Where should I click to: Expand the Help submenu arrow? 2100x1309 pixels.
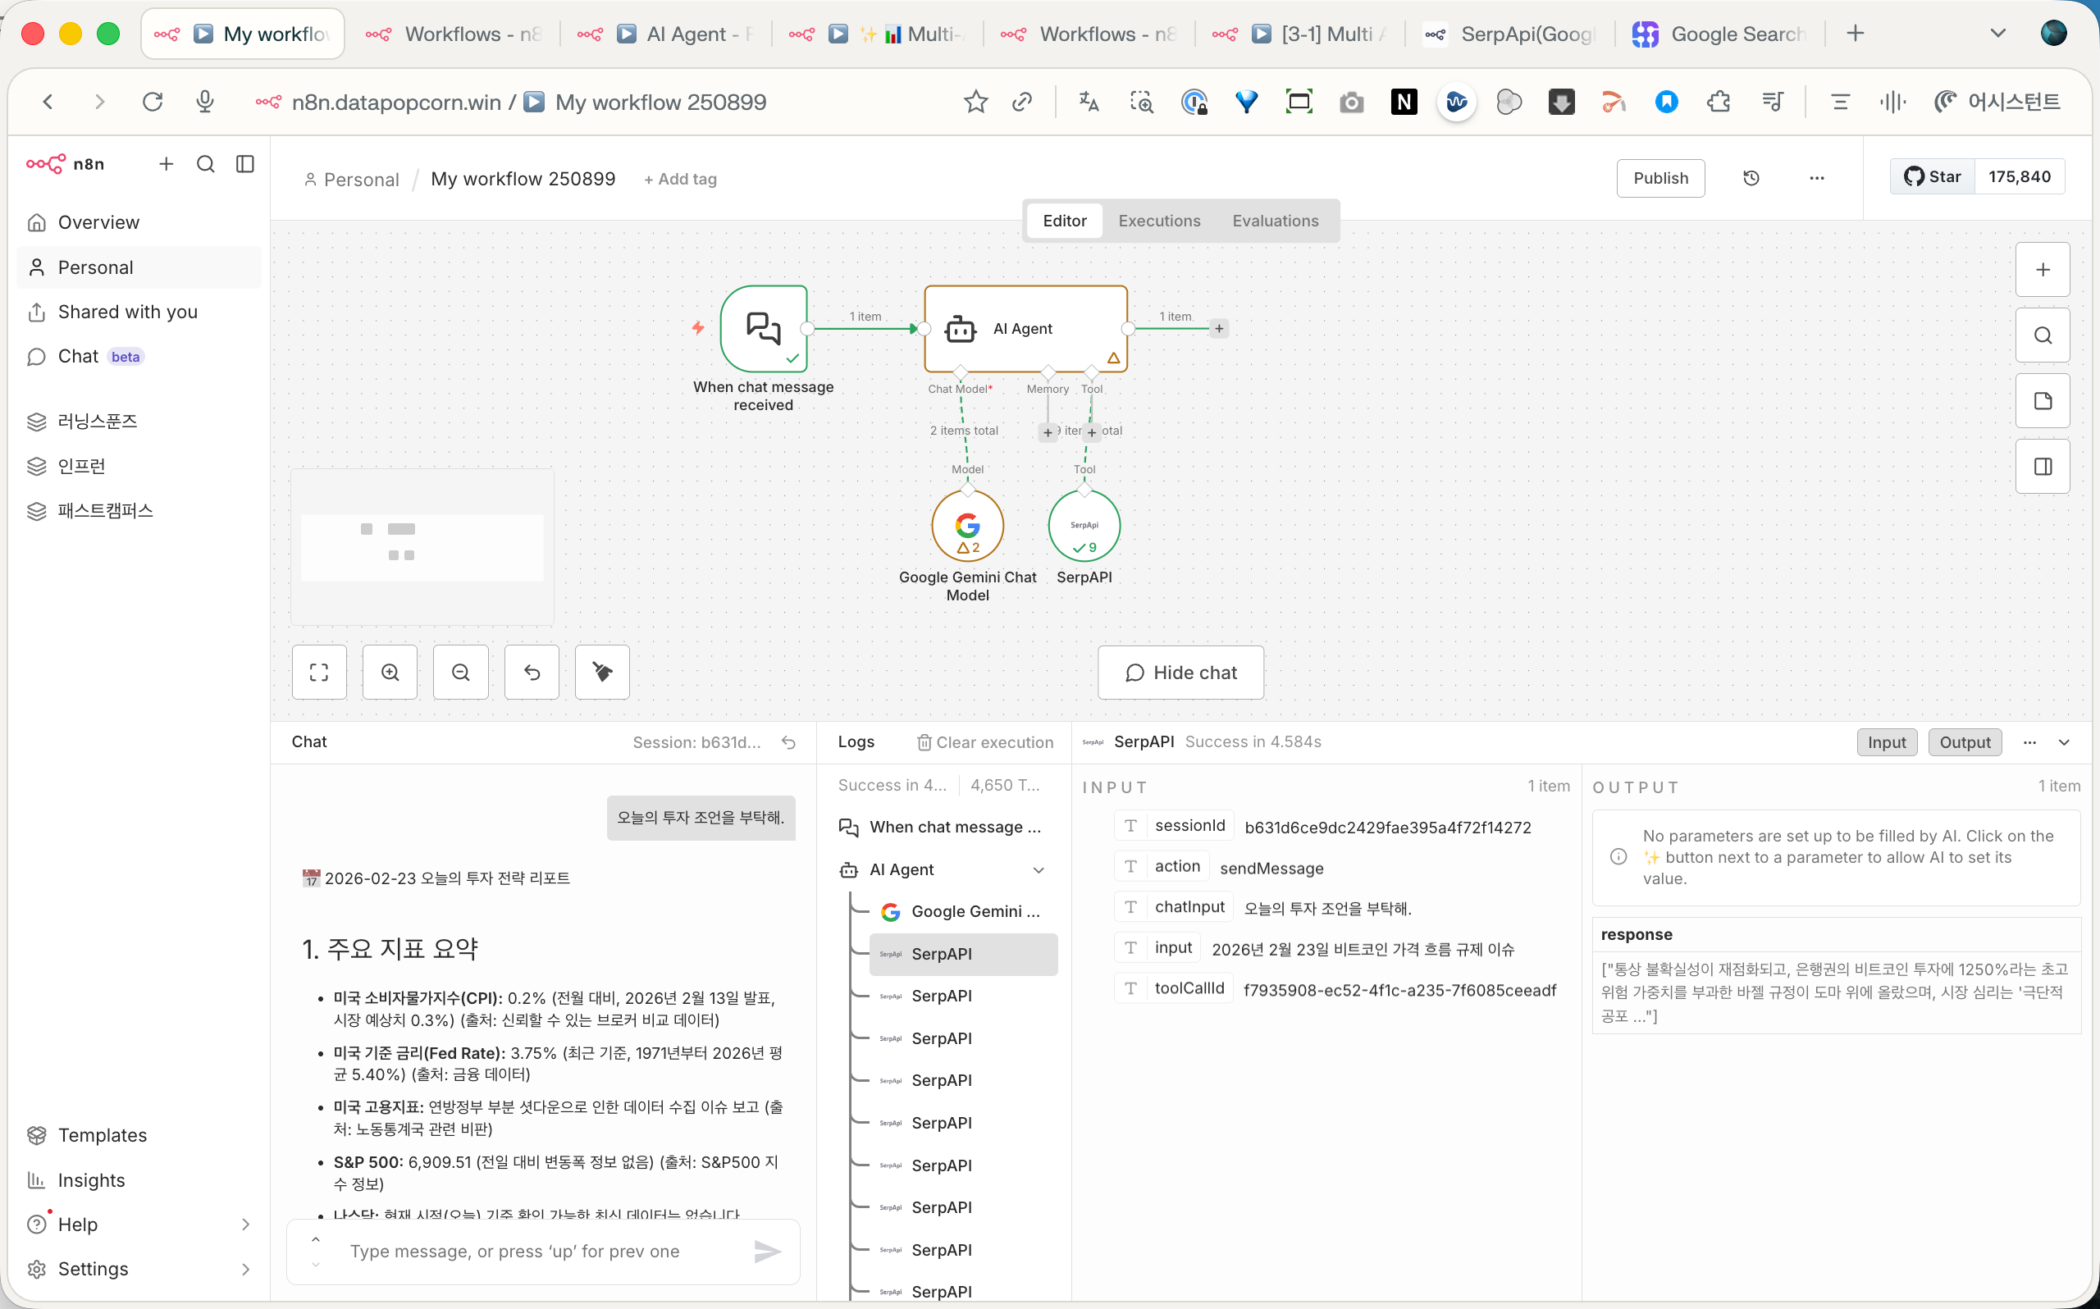click(245, 1225)
